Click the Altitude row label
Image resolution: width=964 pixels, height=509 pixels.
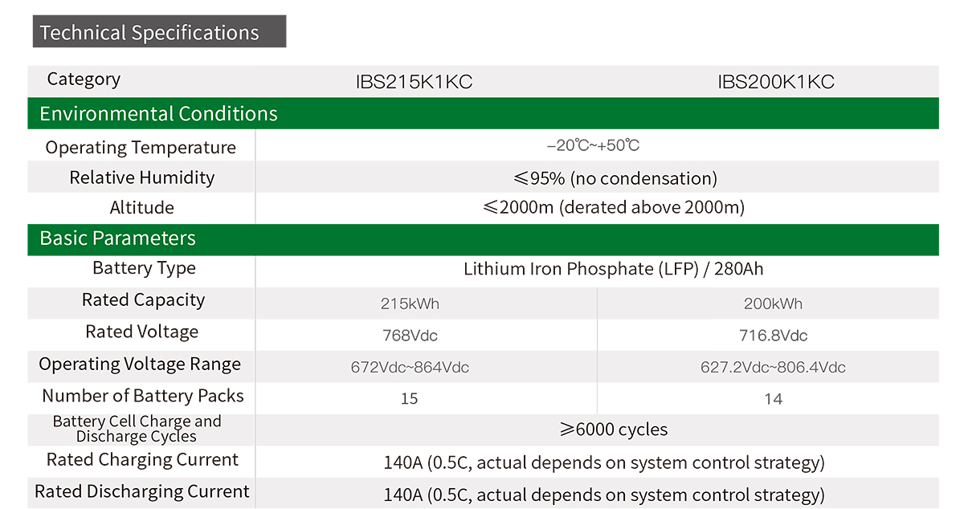(x=141, y=208)
